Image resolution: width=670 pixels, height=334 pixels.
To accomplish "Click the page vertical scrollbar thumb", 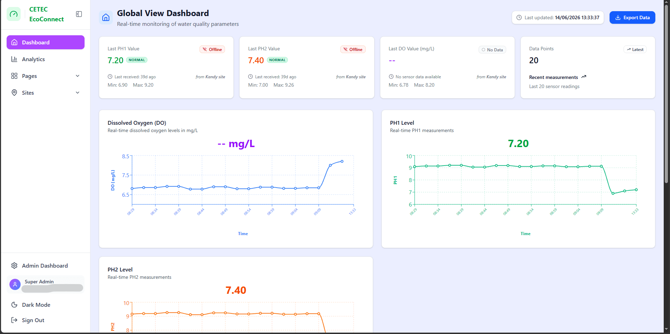I will click(667, 94).
